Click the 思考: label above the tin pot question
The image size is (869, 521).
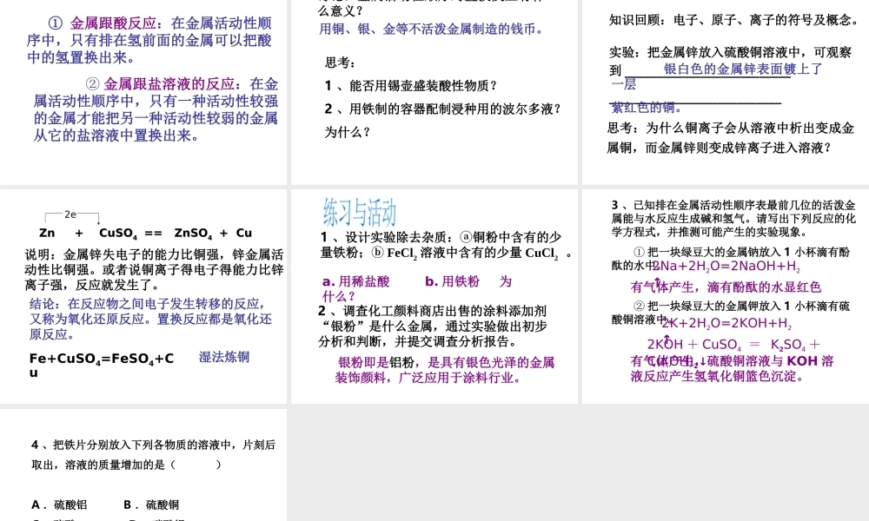pos(341,63)
